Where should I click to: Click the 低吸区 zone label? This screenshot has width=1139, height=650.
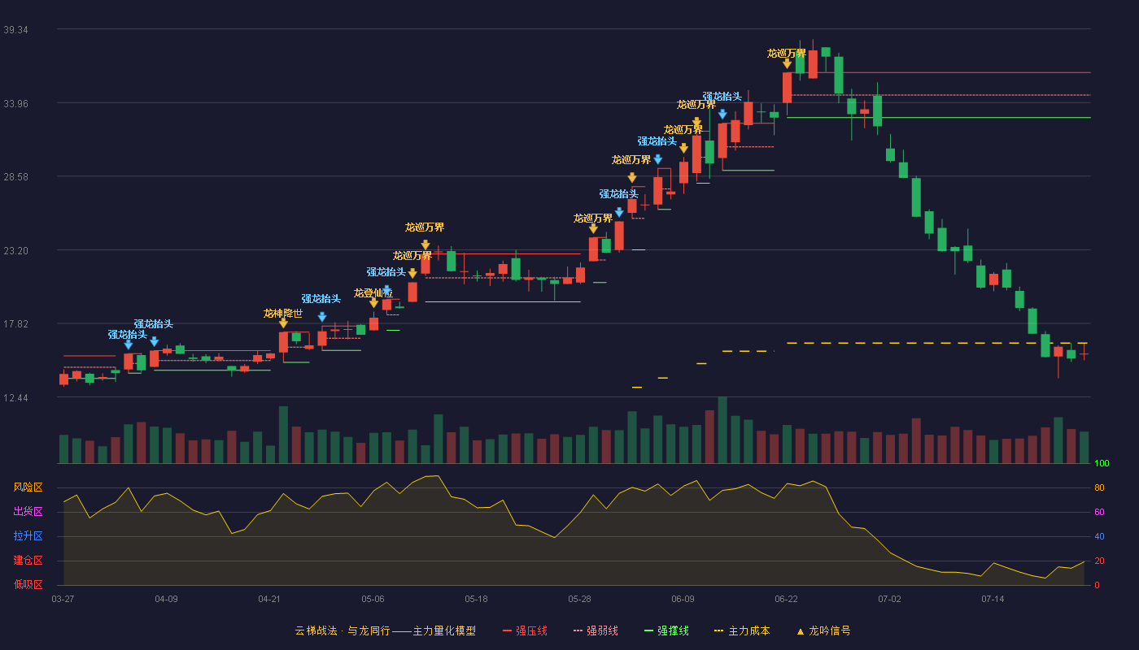(x=28, y=584)
